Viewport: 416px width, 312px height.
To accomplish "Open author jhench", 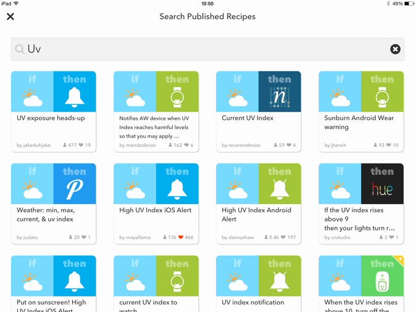I will [x=335, y=145].
